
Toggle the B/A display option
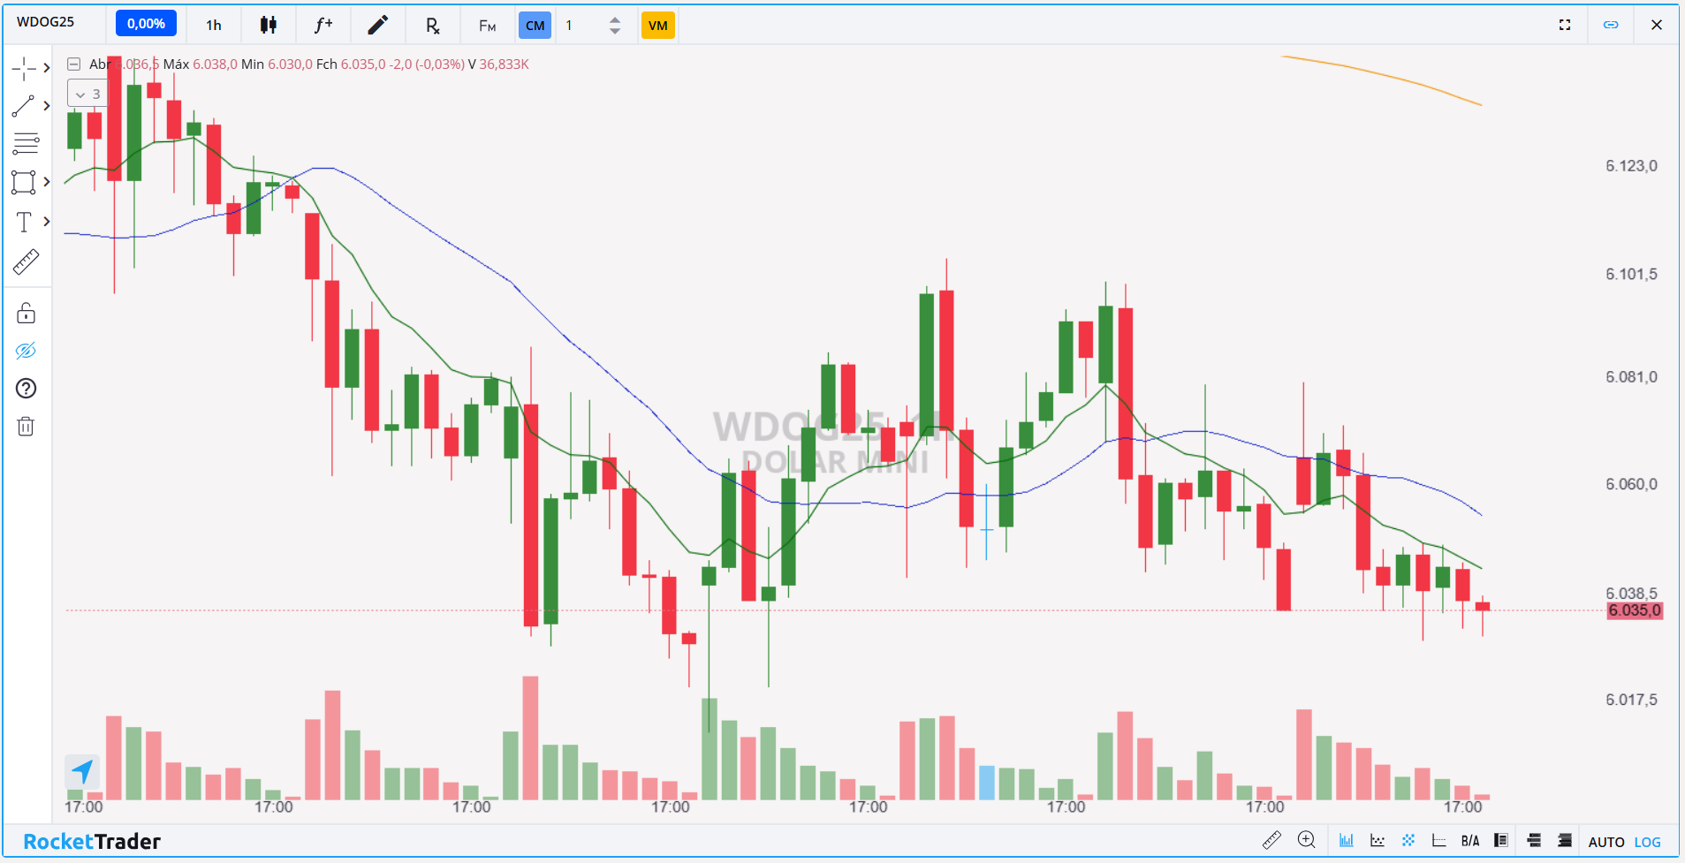(1469, 841)
